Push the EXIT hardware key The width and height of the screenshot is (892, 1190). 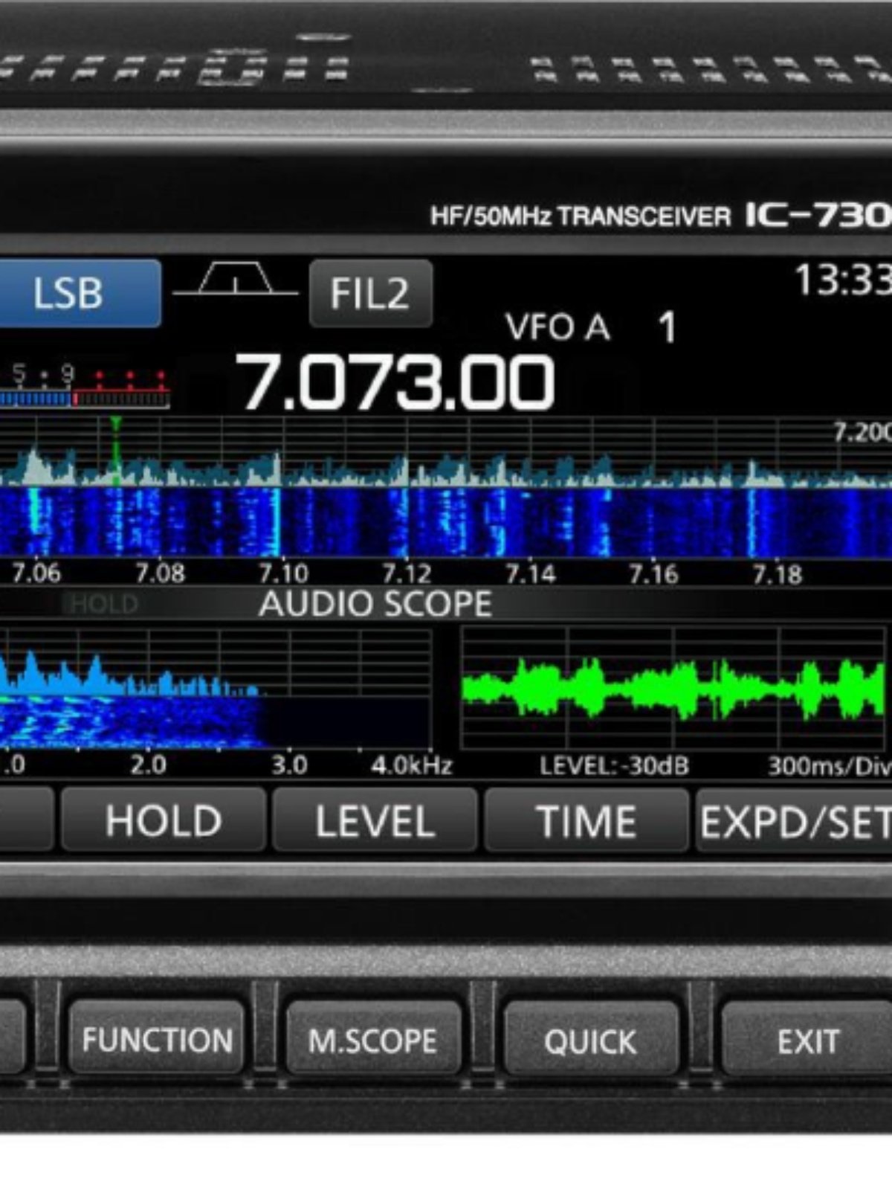pyautogui.click(x=807, y=1038)
